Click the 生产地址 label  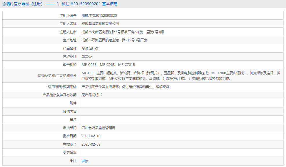pyautogui.click(x=70, y=40)
